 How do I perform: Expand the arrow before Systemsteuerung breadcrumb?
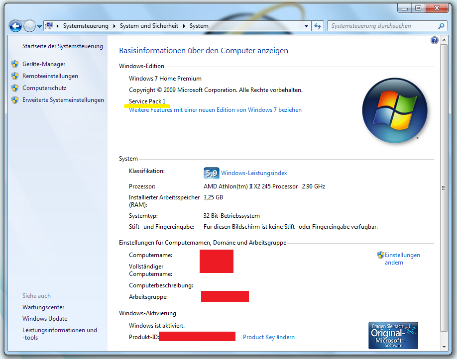point(58,26)
